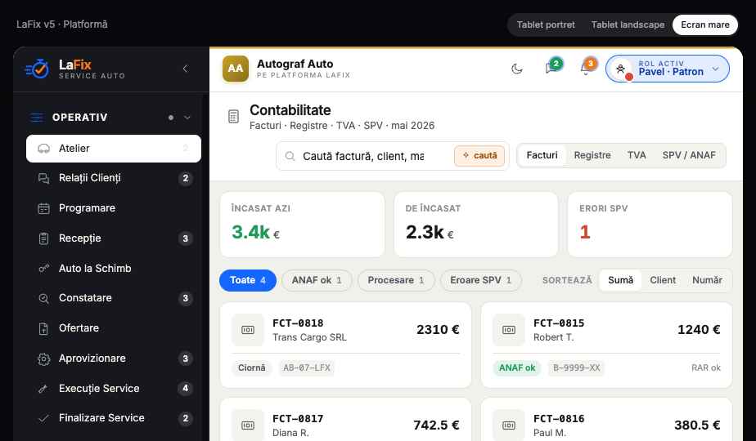
Task: Open the DE ÎNCASAT 2.3k card
Action: [476, 225]
